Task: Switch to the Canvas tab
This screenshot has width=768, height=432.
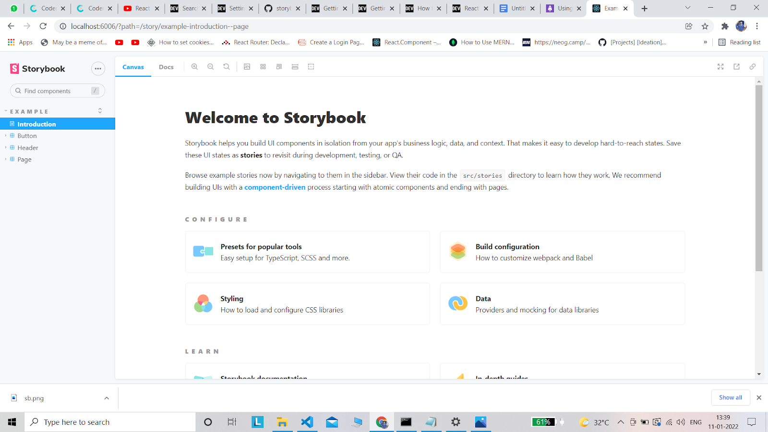Action: [x=133, y=67]
